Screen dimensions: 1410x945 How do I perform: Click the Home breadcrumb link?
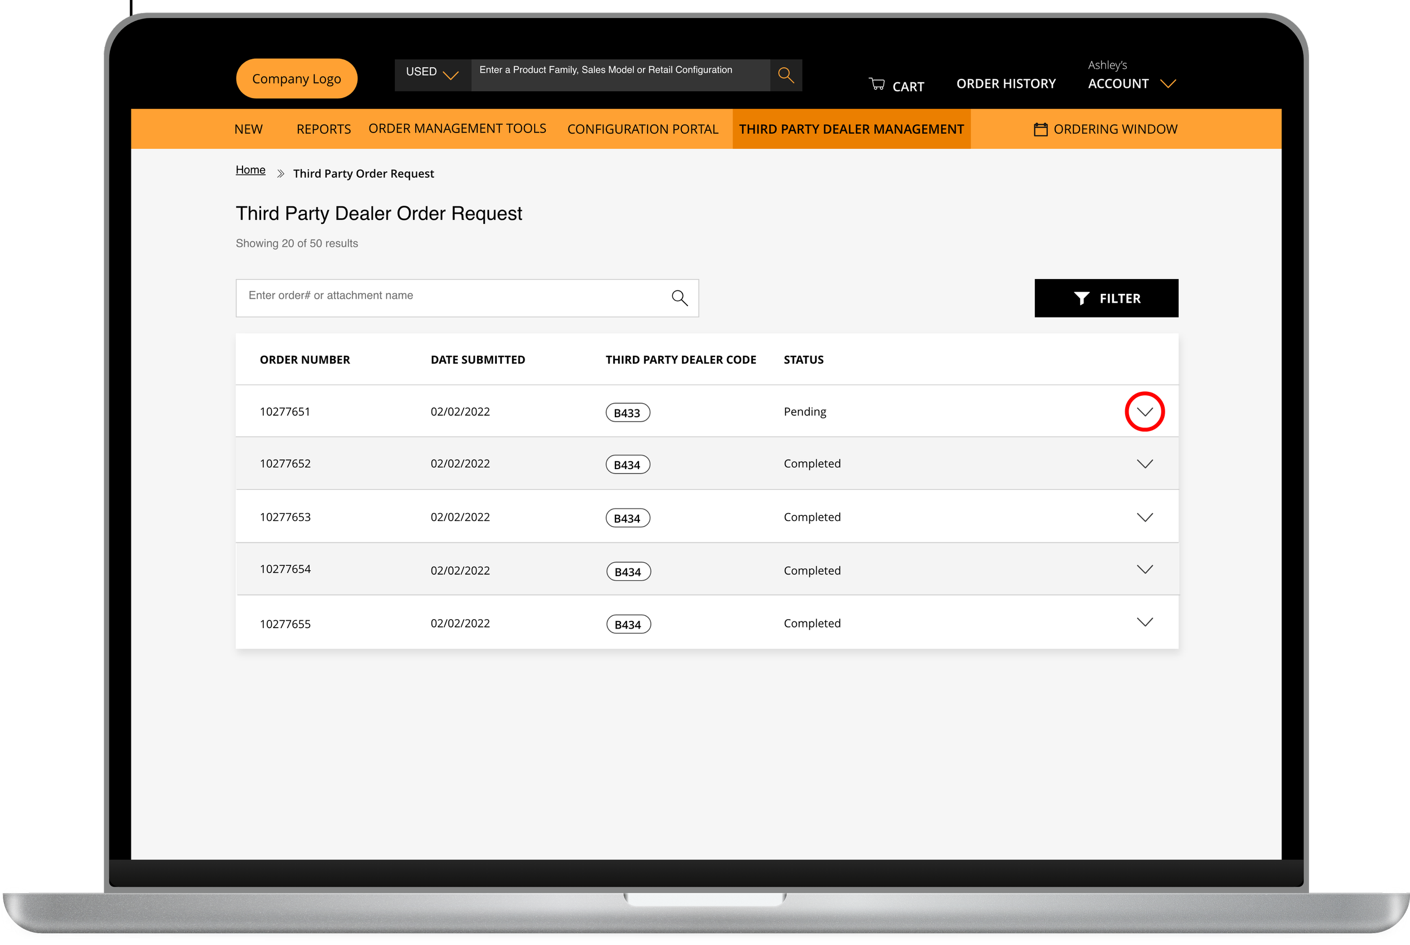pos(250,170)
